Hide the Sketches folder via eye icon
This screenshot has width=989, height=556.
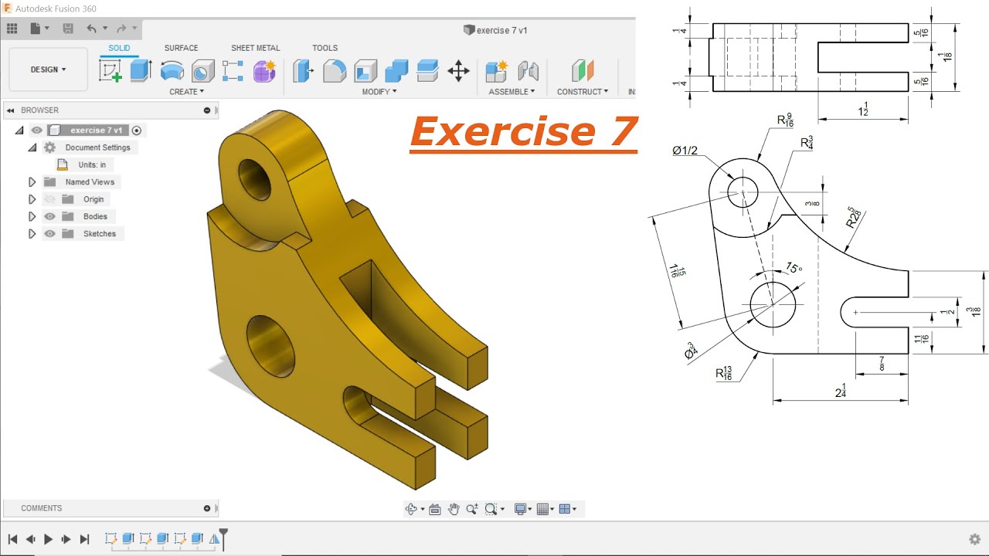[50, 233]
